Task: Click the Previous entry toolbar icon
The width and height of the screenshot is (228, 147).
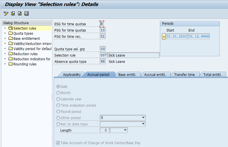Action: coord(13,13)
